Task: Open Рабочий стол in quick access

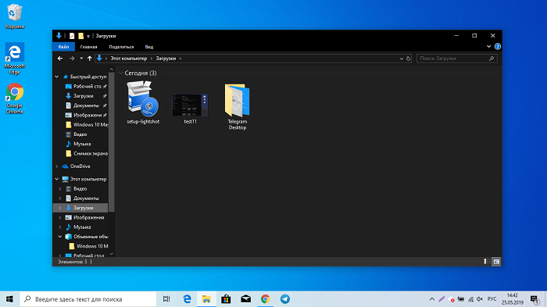Action: (86, 86)
